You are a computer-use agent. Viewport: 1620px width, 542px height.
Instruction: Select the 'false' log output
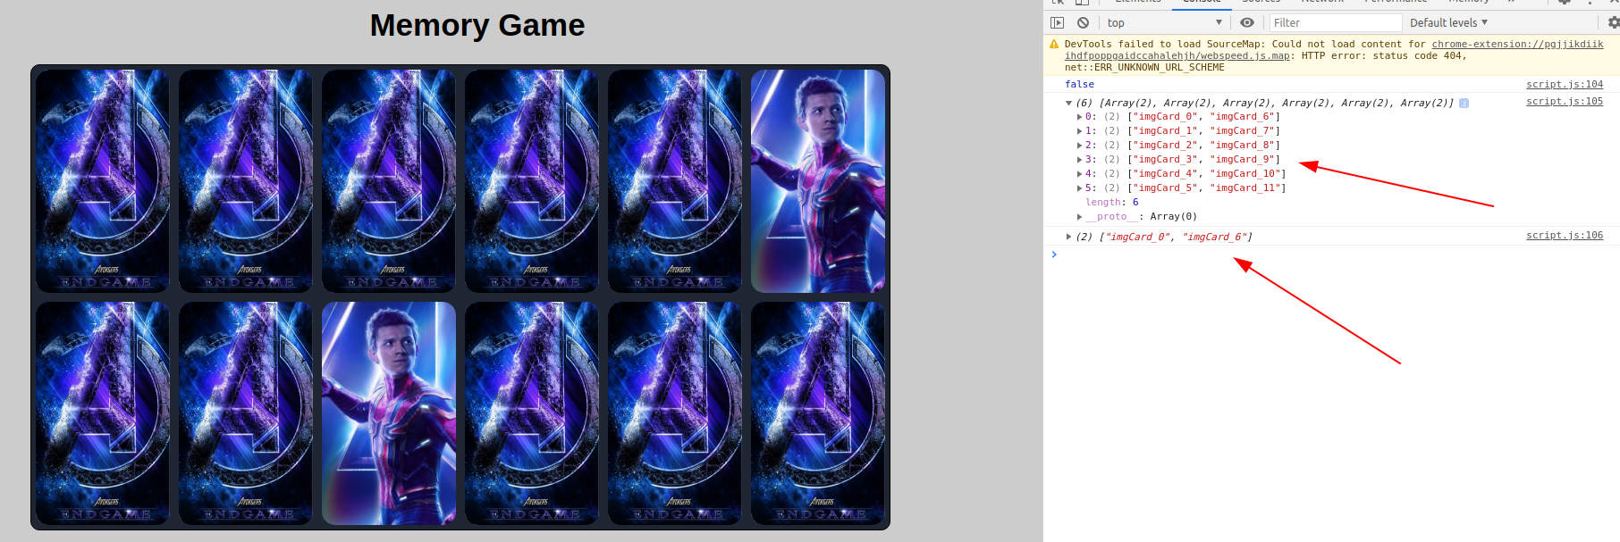click(1079, 84)
